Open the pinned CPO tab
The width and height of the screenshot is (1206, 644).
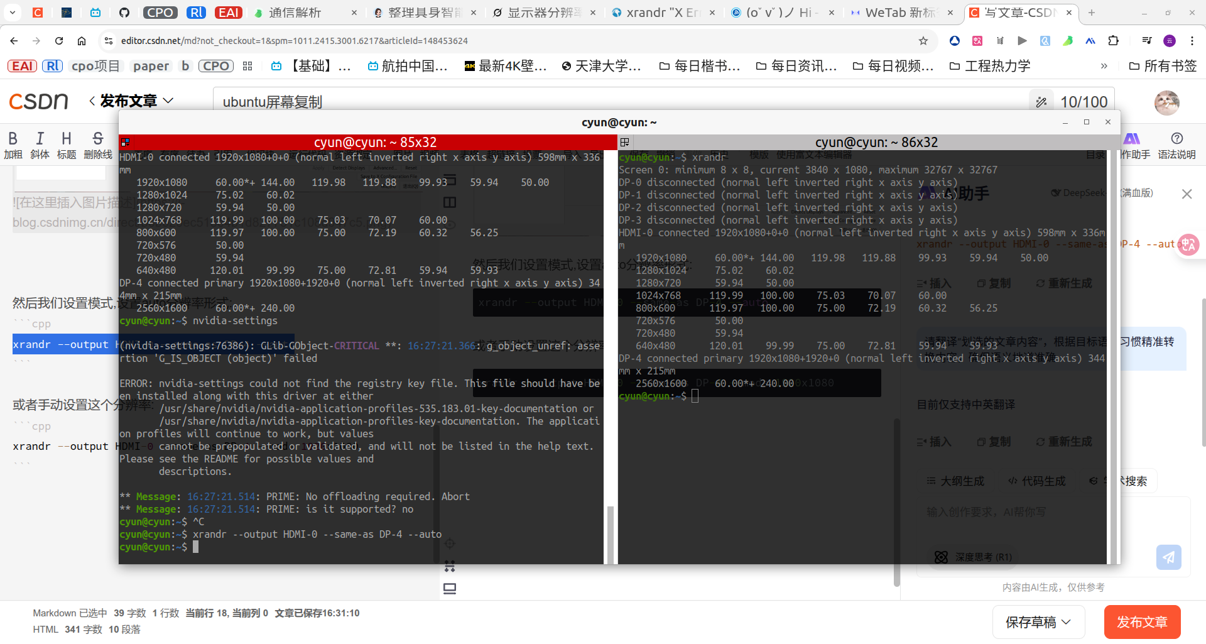[x=160, y=13]
